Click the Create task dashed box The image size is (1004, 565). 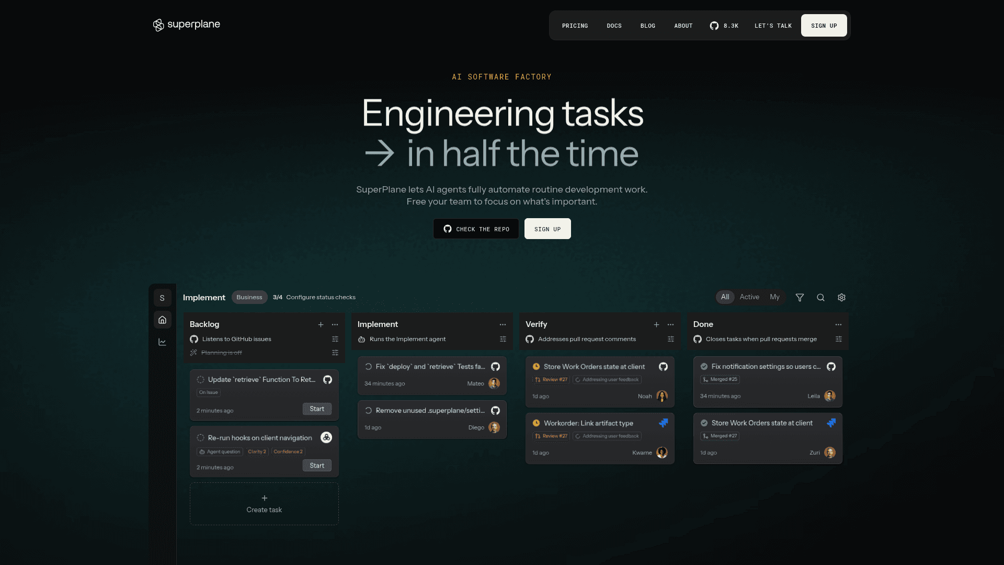(x=264, y=504)
